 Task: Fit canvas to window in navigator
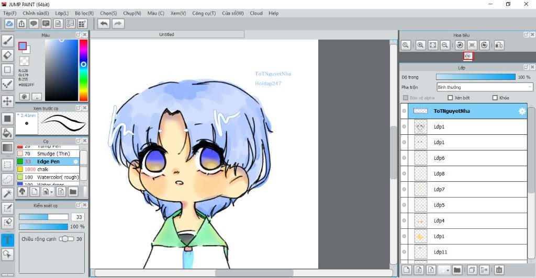433,45
